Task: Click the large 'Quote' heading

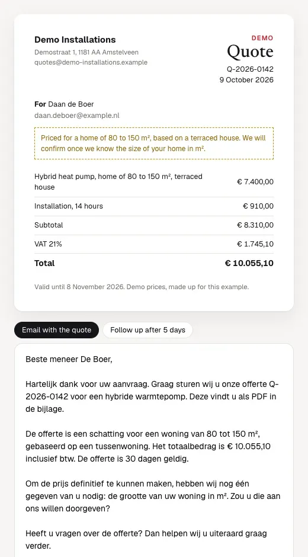Action: [250, 52]
